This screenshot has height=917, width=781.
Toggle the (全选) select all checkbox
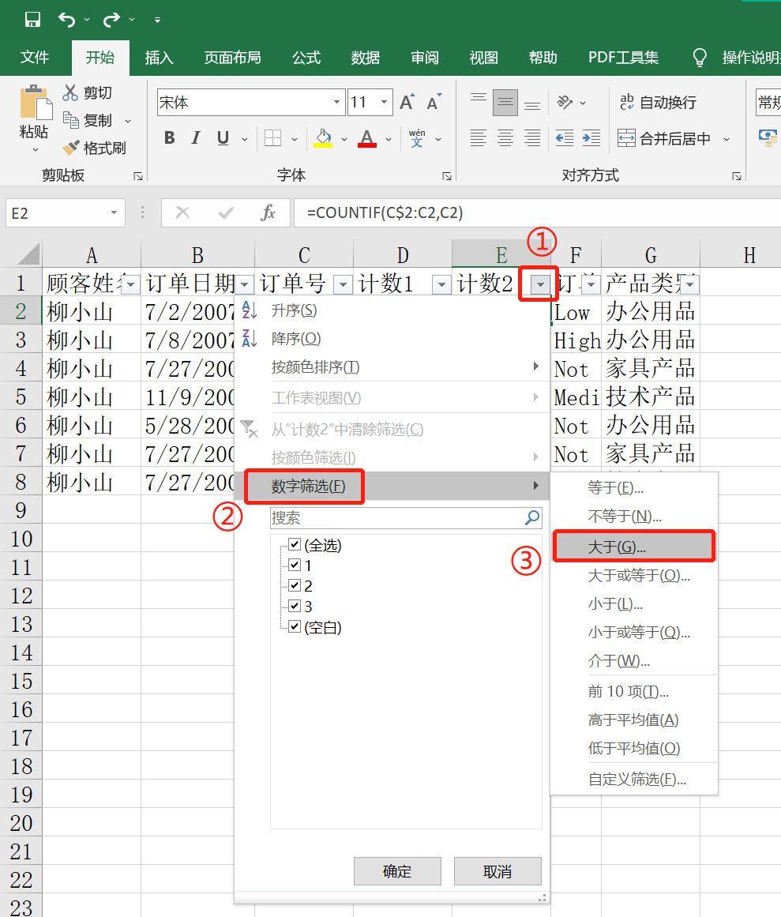(295, 545)
